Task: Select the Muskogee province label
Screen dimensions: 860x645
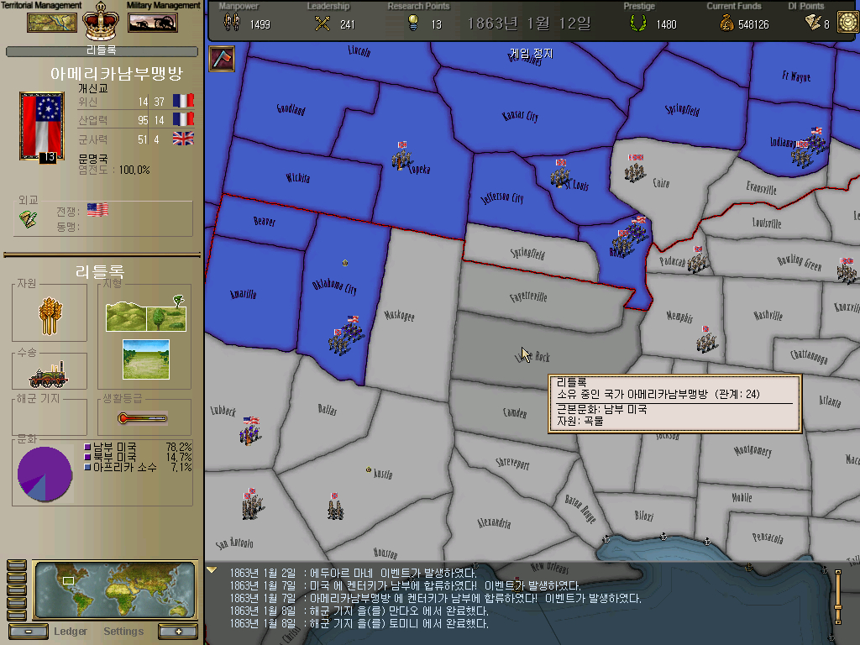Action: pyautogui.click(x=399, y=315)
